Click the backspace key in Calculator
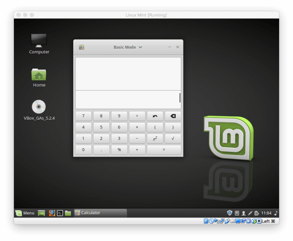 pyautogui.click(x=173, y=116)
